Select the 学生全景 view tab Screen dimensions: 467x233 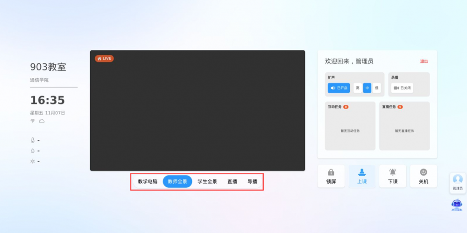pyautogui.click(x=207, y=182)
